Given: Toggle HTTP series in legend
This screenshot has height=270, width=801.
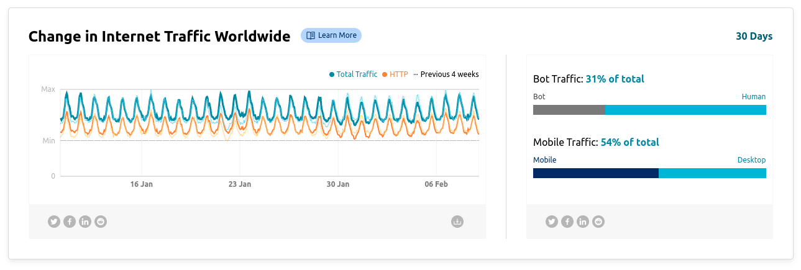Looking at the screenshot, I should tap(395, 74).
